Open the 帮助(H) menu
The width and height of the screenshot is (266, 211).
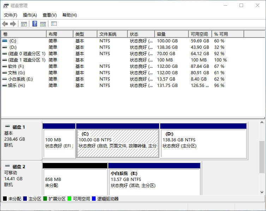point(69,15)
